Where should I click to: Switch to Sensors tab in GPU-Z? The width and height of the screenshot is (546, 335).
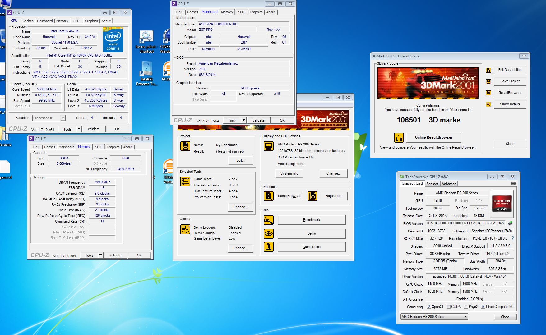click(x=432, y=184)
